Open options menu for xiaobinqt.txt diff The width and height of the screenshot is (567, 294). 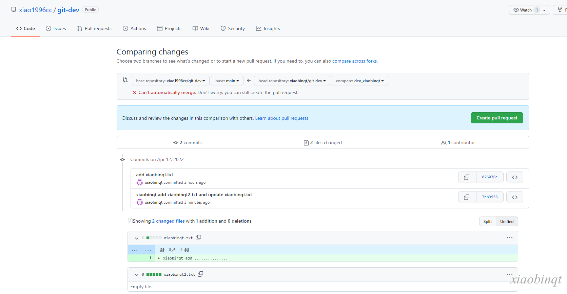coord(509,238)
